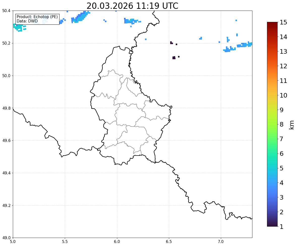
Task: Click colorbar tick label 8
Action: point(282,125)
